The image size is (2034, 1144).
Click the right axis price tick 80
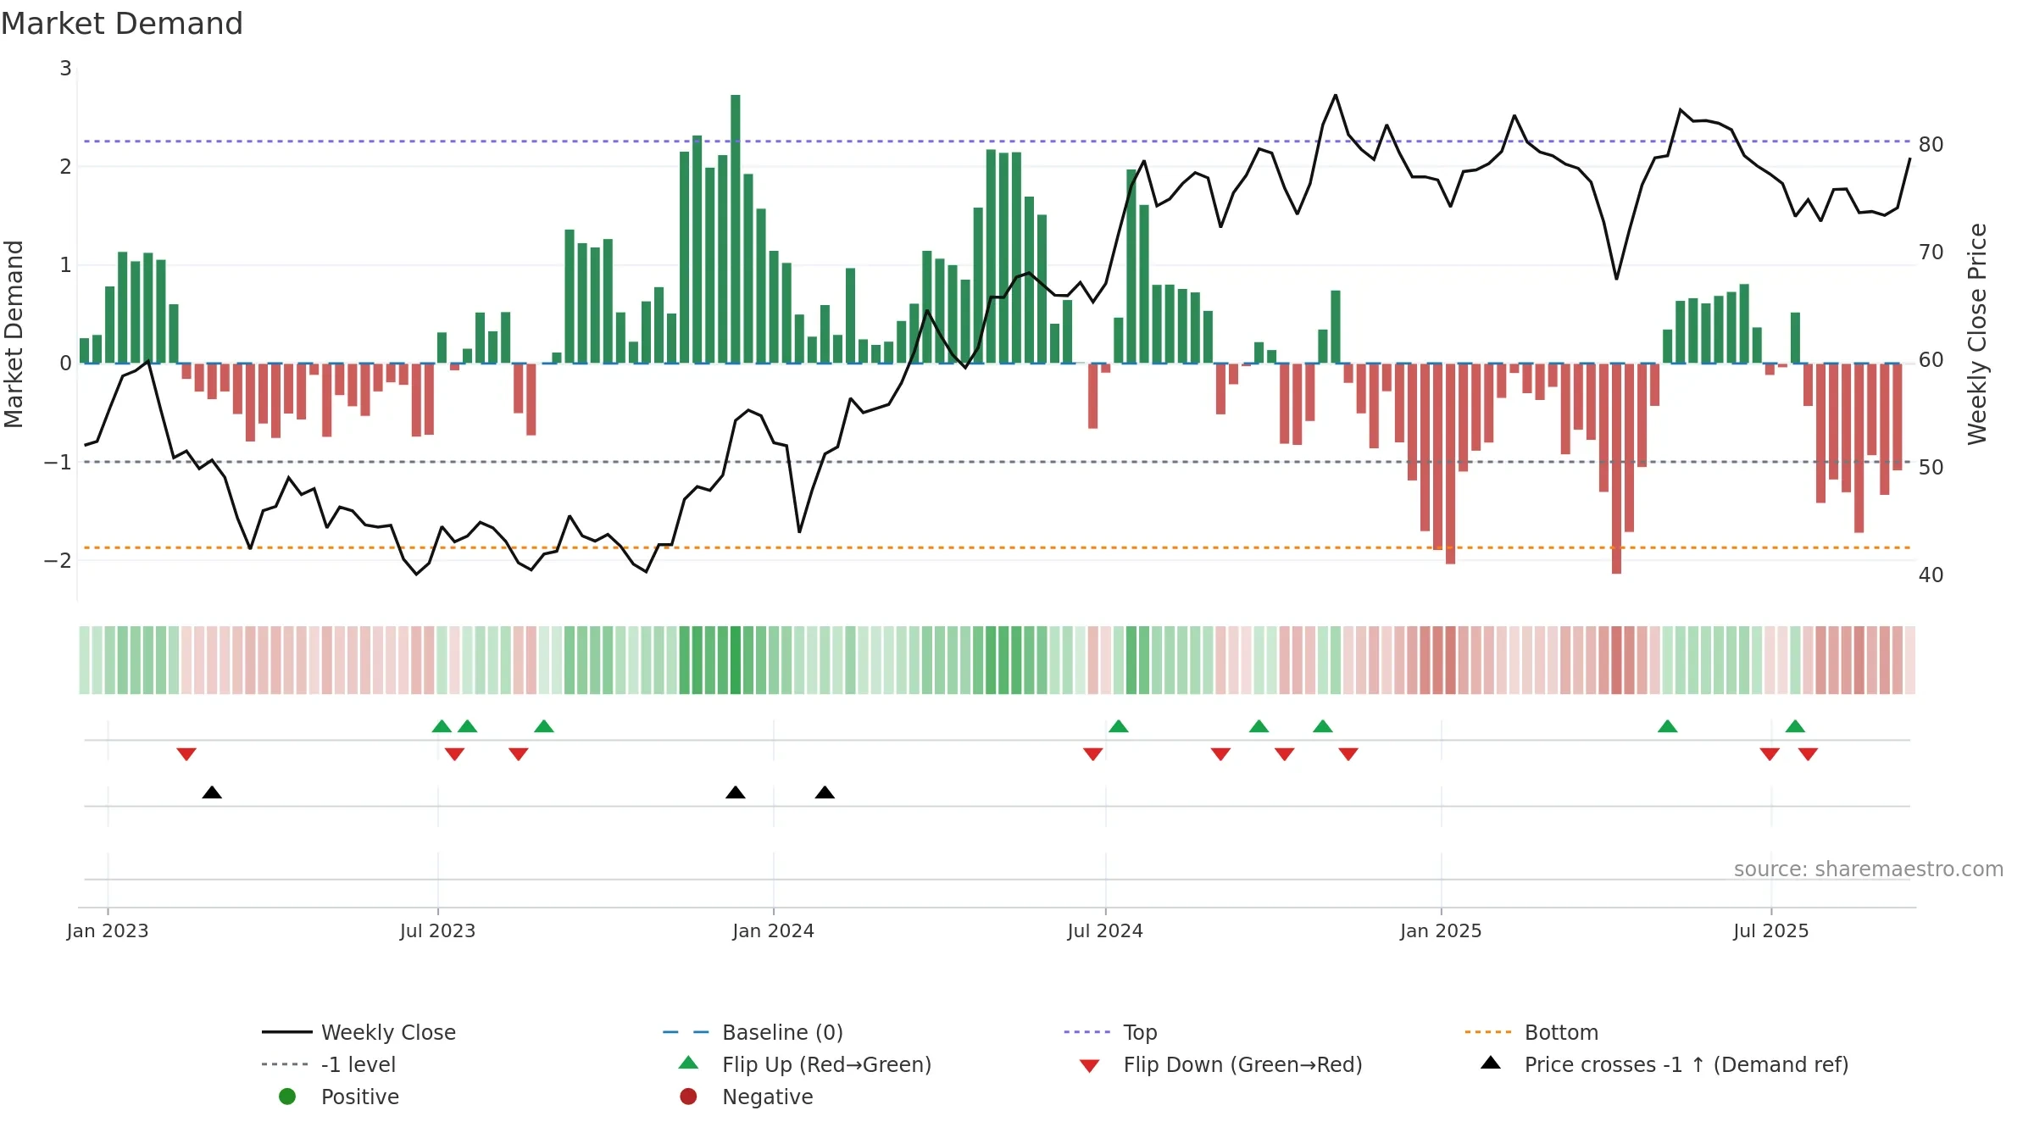click(x=1931, y=144)
